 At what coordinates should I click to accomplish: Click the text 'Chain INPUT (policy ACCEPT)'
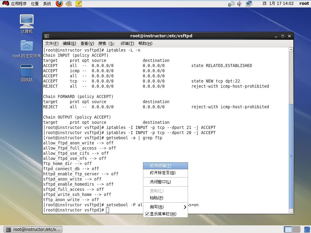pos(76,55)
